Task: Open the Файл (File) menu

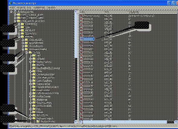Action: 12,8
